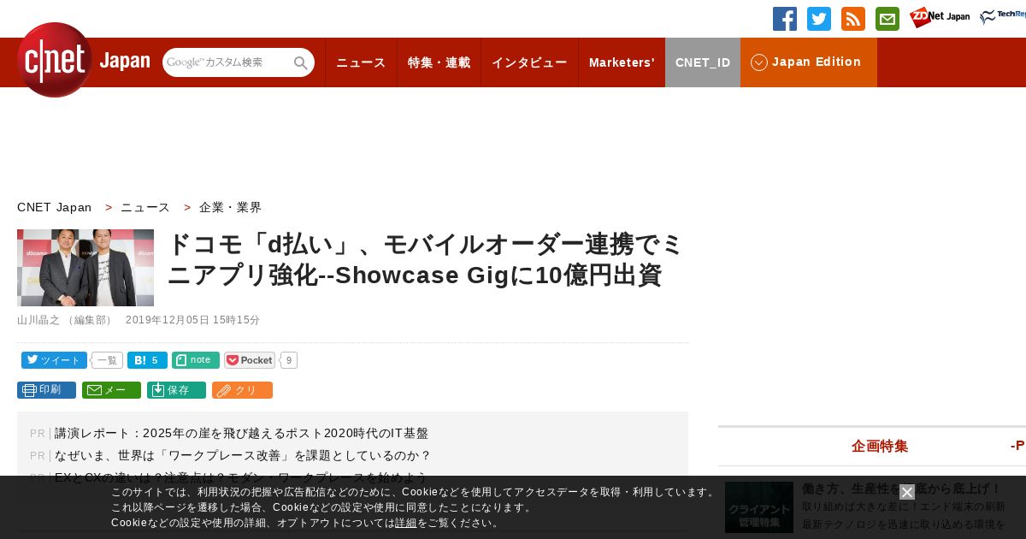Click the 保存 save button

tap(176, 390)
